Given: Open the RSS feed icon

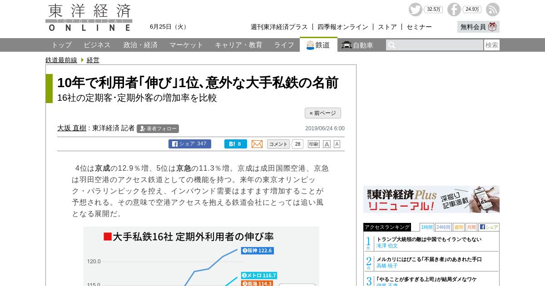Looking at the screenshot, I should click(492, 10).
